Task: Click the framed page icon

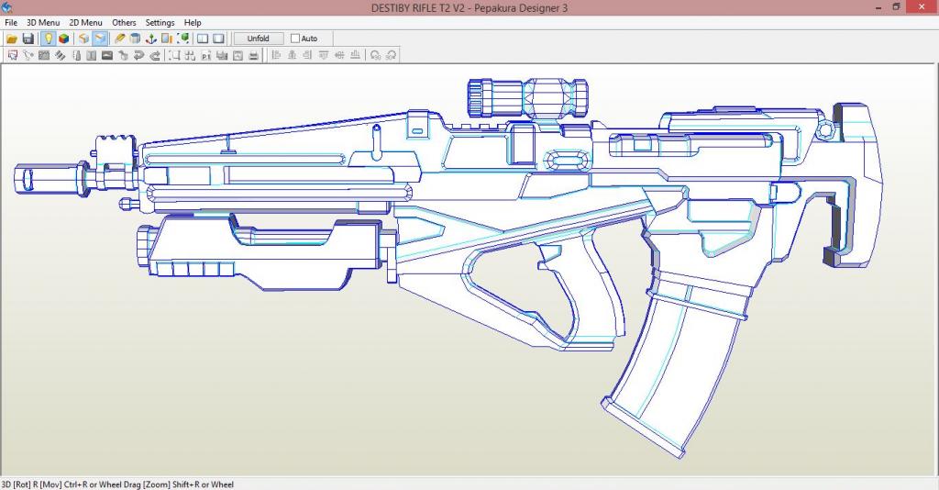Action: pos(238,55)
